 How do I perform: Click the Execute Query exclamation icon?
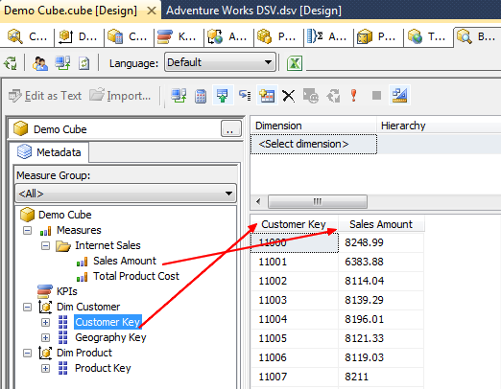pos(354,96)
